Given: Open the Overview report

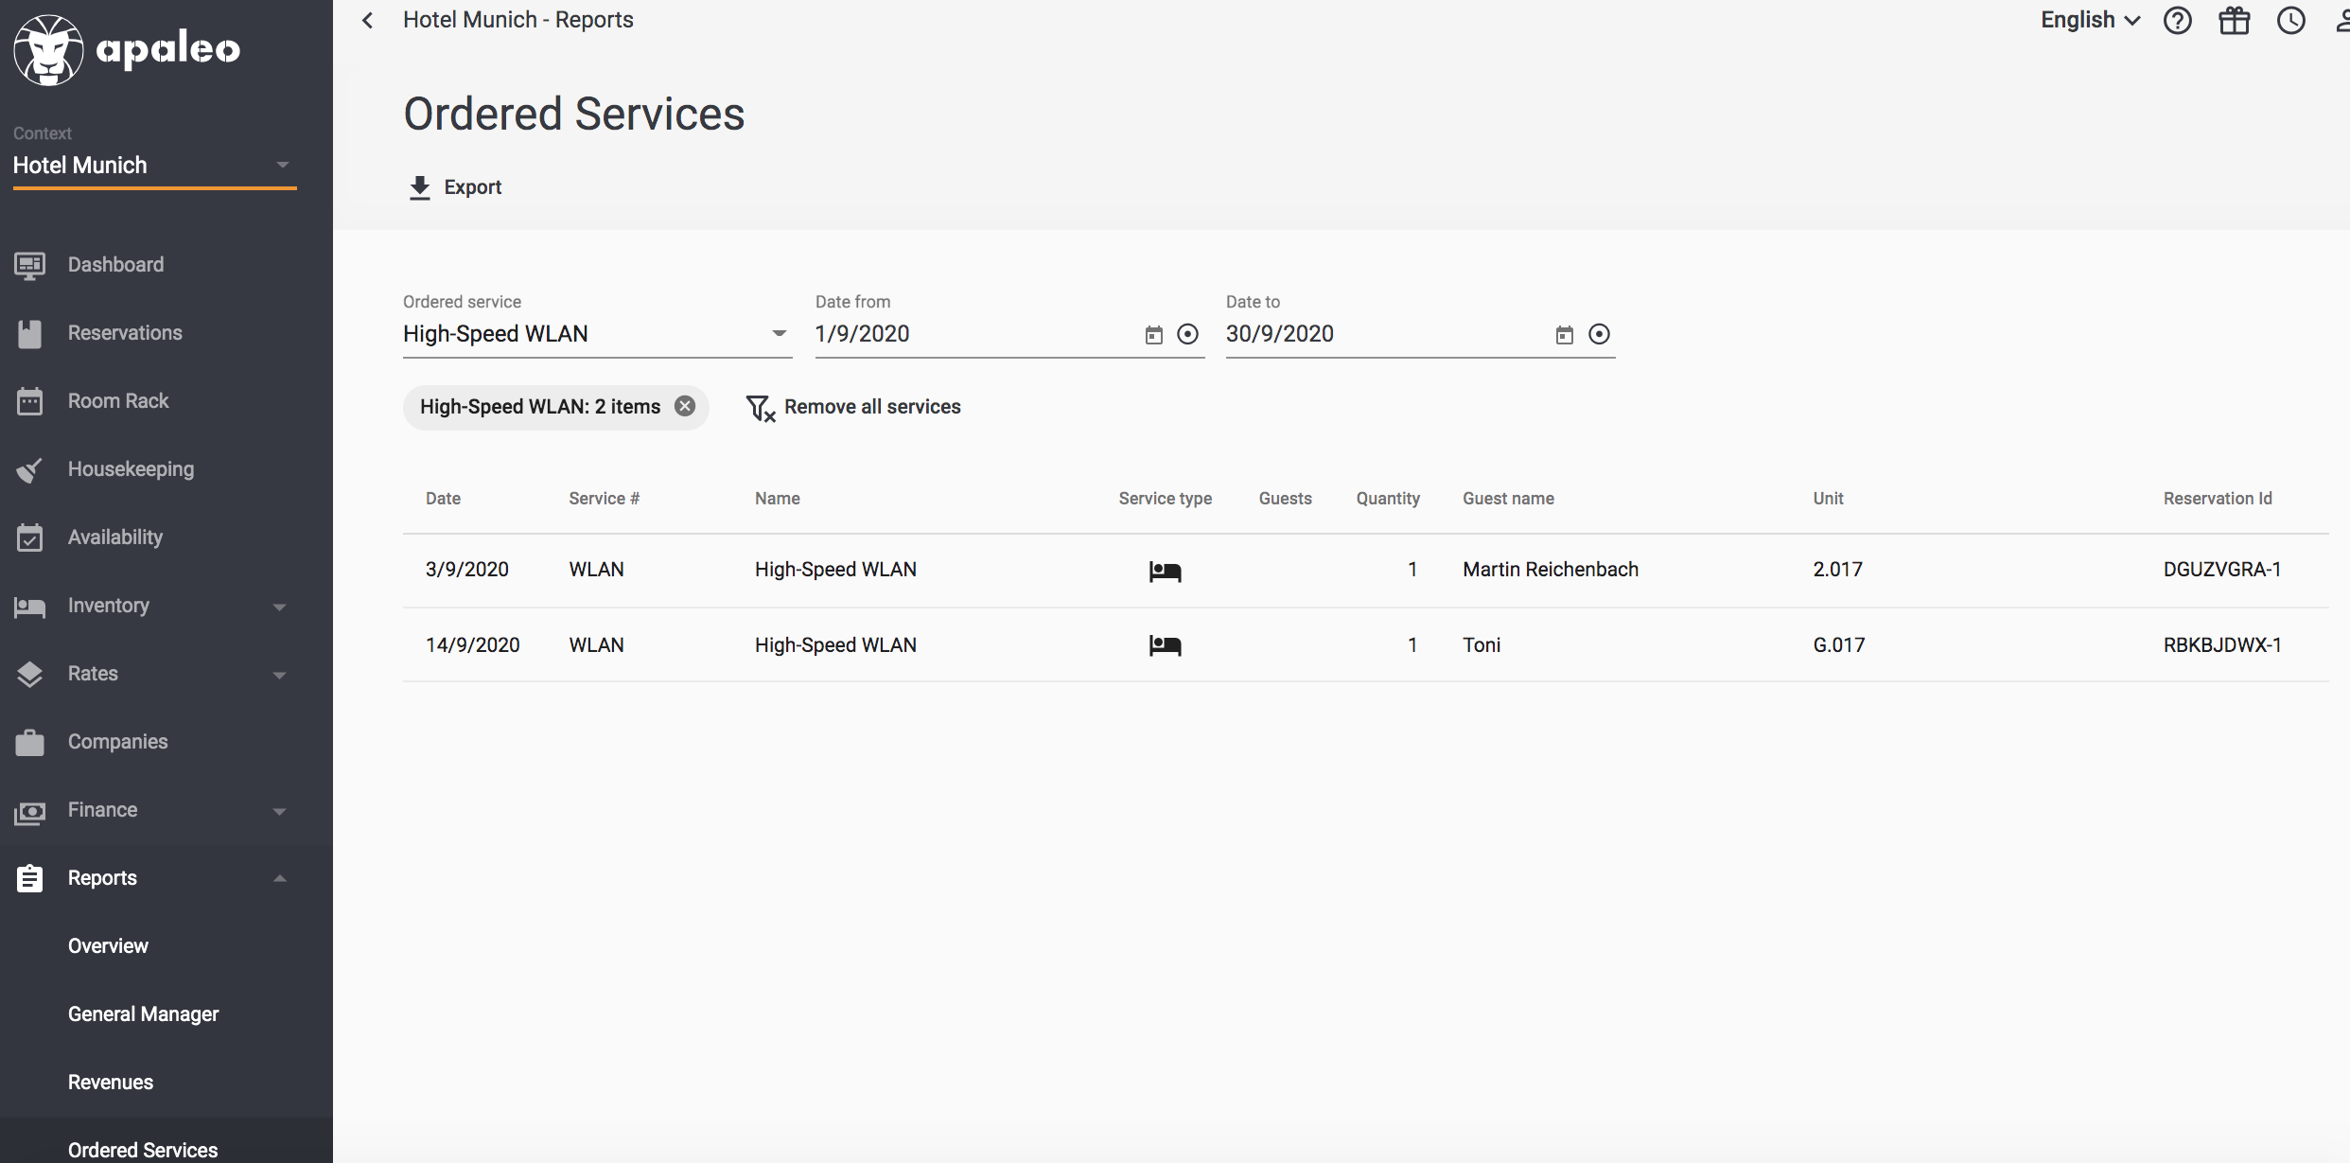Looking at the screenshot, I should (108, 946).
